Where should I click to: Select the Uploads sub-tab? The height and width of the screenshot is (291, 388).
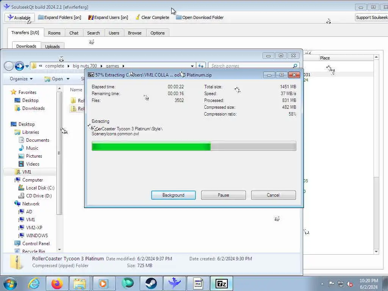[x=52, y=46]
